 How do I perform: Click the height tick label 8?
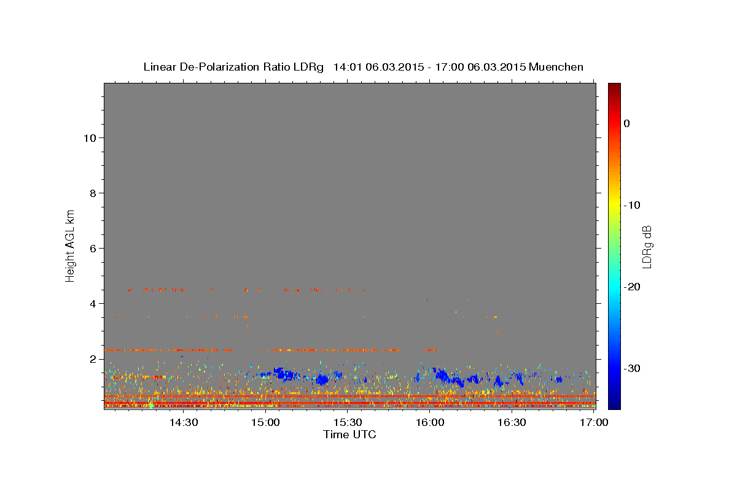pyautogui.click(x=93, y=193)
